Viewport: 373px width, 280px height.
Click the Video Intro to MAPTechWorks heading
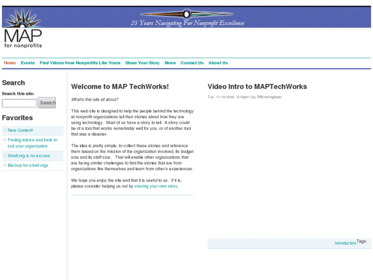tap(257, 86)
